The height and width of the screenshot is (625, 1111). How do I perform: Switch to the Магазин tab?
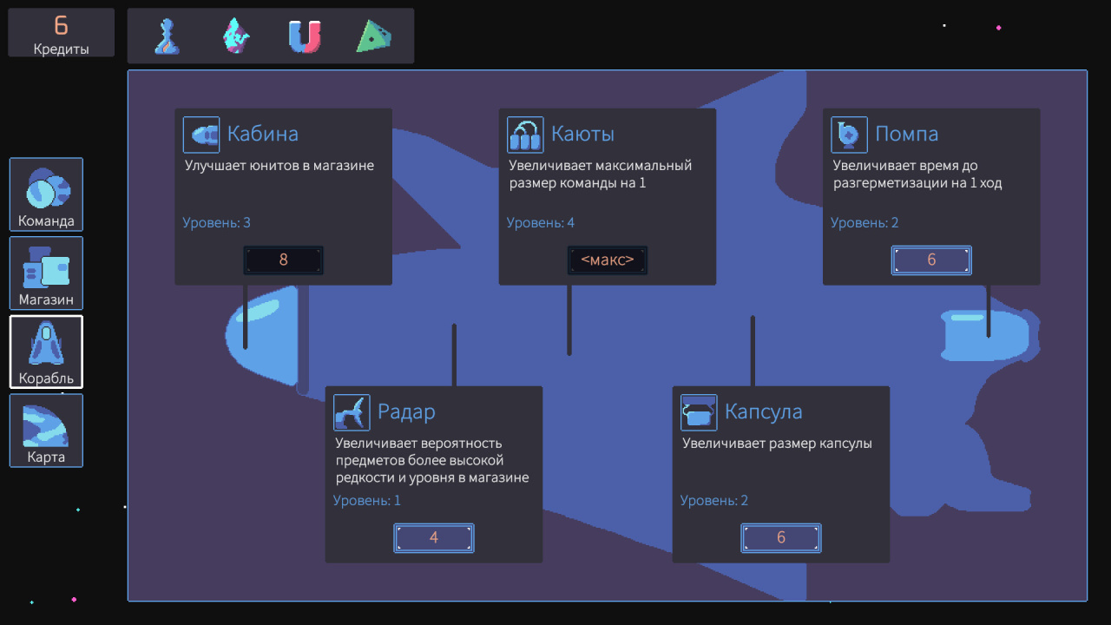click(x=46, y=273)
